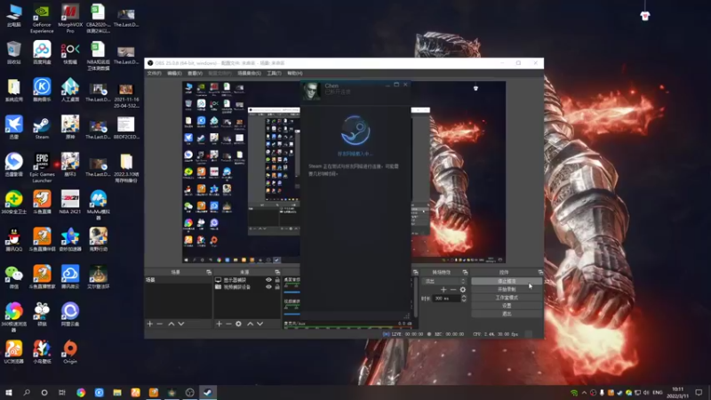Open File Explorer from the taskbar

tap(117, 392)
